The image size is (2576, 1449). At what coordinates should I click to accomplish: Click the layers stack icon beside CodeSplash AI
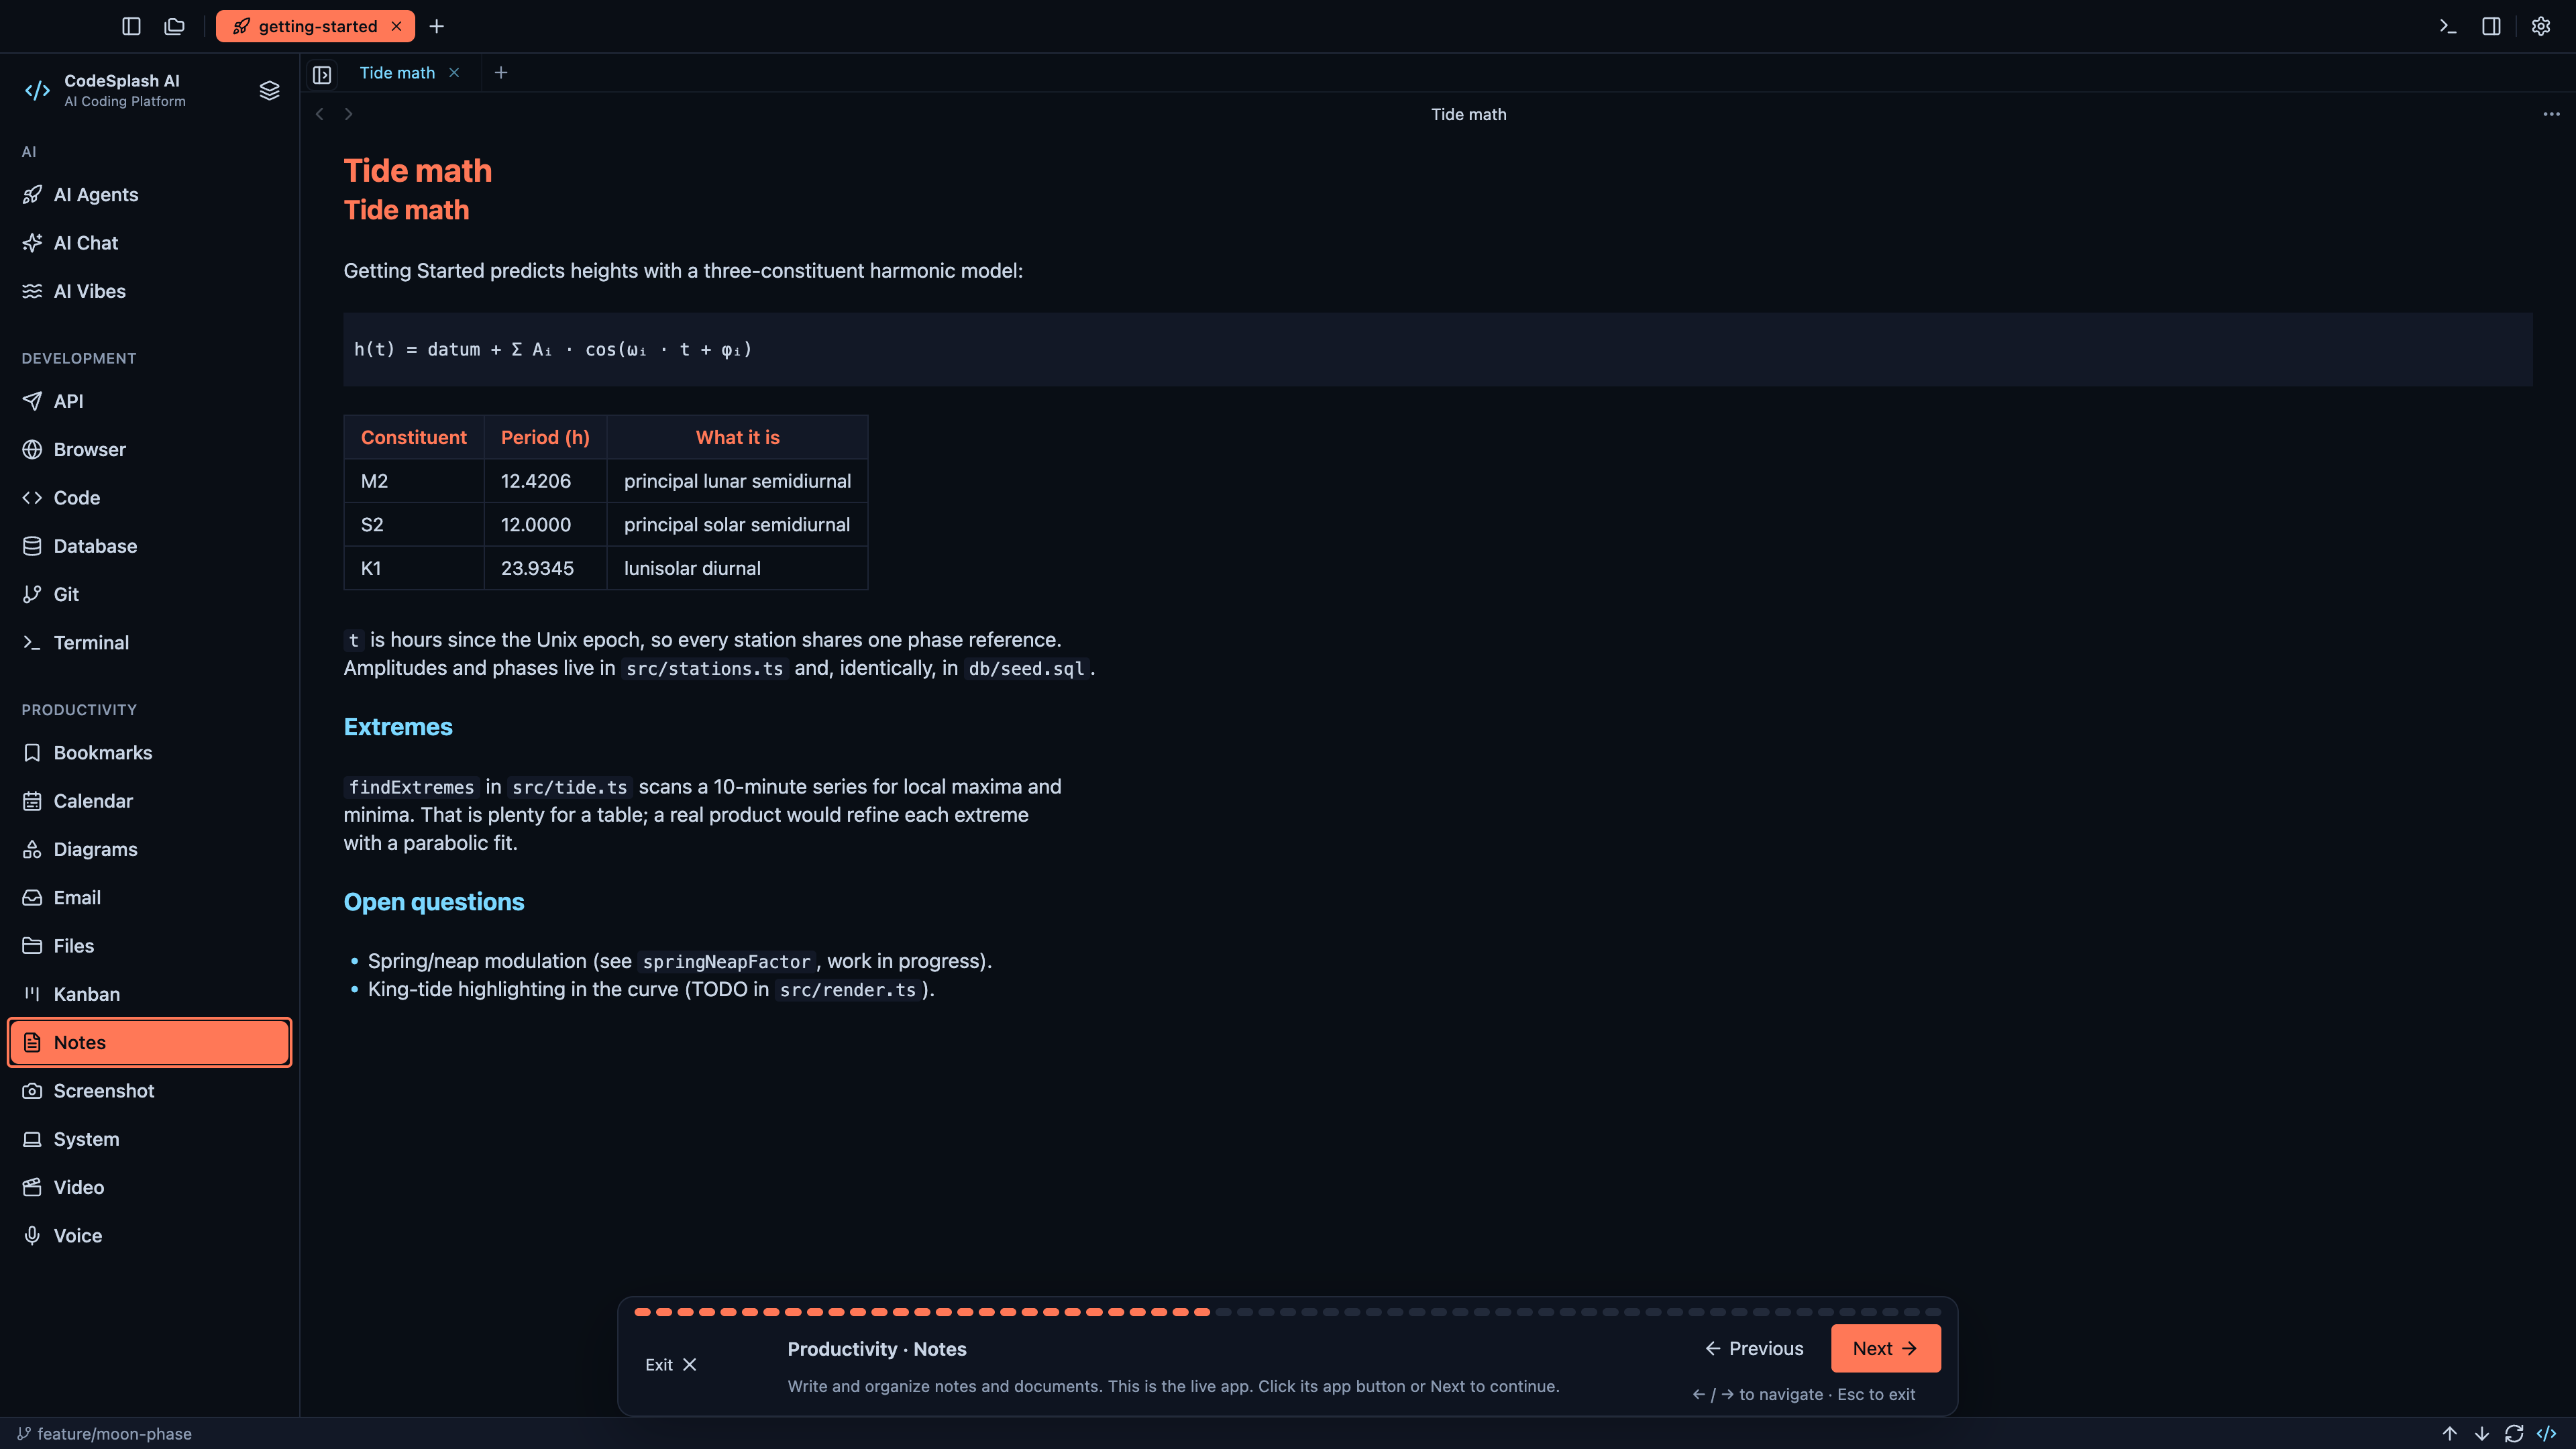[x=269, y=90]
